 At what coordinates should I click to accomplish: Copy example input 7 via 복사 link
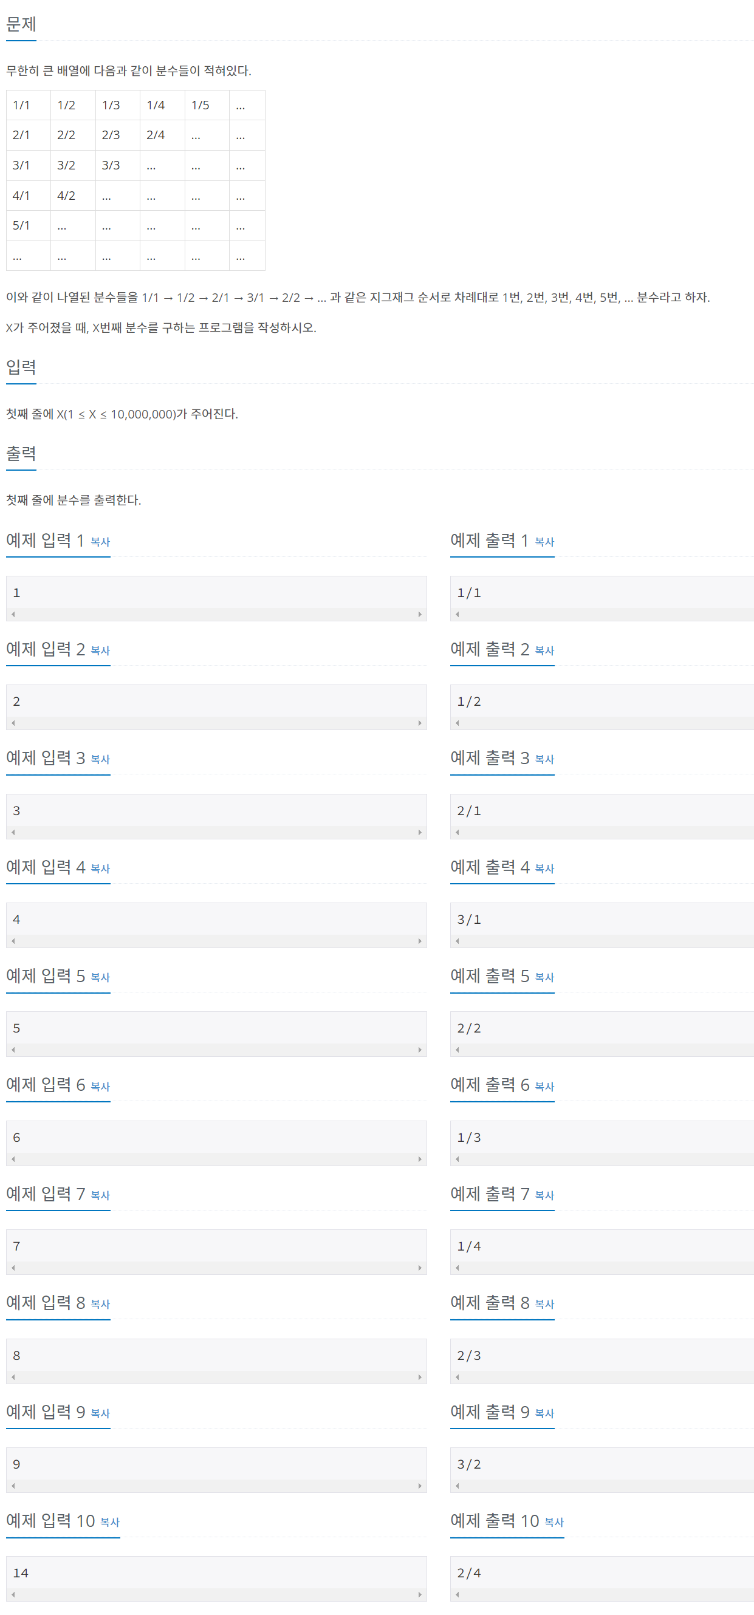(x=100, y=1195)
